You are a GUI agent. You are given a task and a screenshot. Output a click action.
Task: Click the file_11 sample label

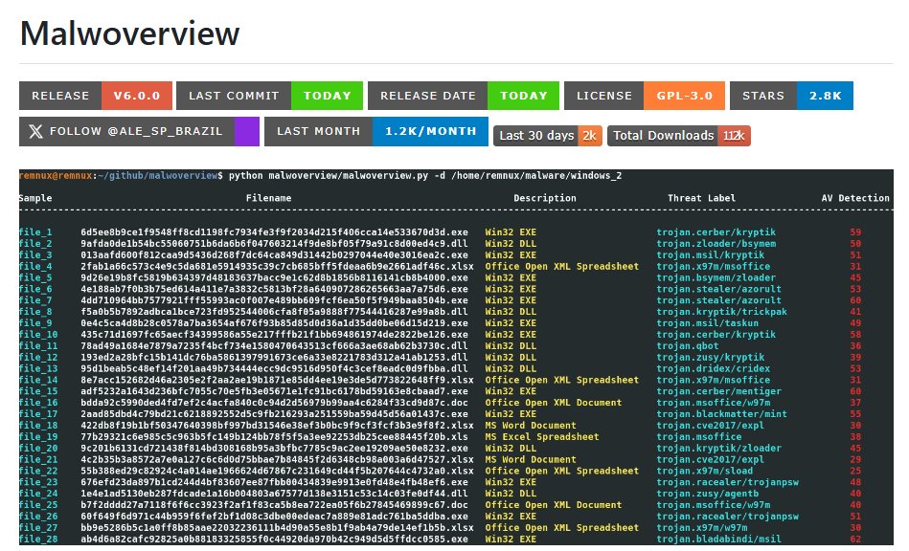coord(38,345)
